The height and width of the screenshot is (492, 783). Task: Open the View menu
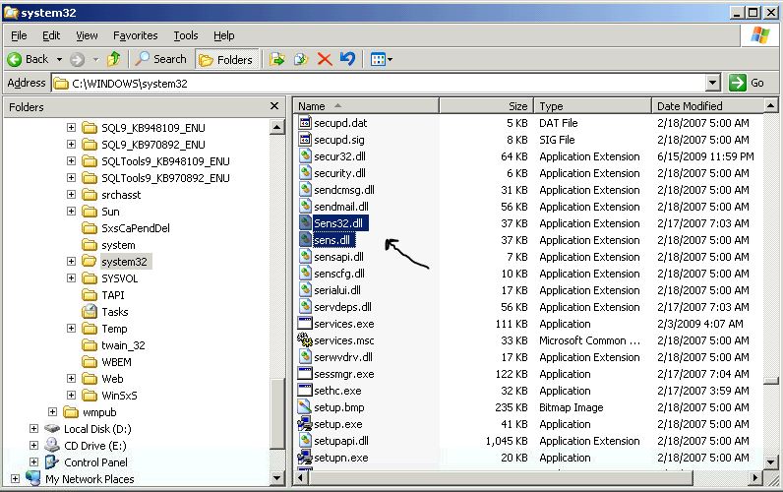coord(87,36)
